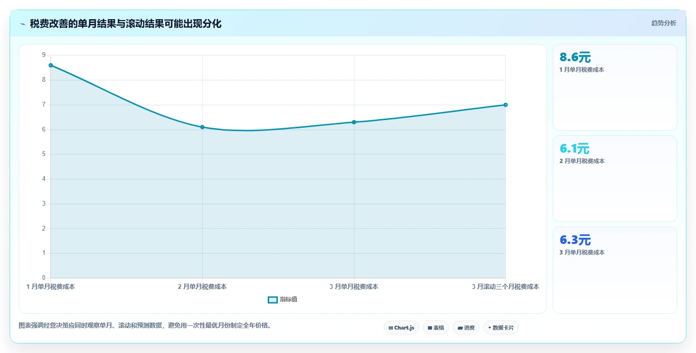Click y-axis tick label 9
Screen dimensions: 696x353
click(x=44, y=55)
